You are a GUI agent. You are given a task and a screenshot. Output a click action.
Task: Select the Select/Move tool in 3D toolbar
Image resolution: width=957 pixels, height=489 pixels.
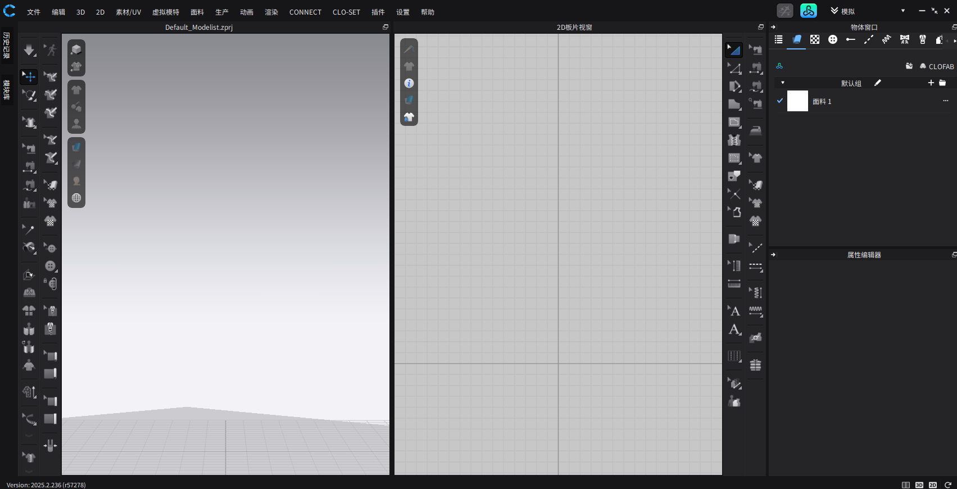(29, 76)
